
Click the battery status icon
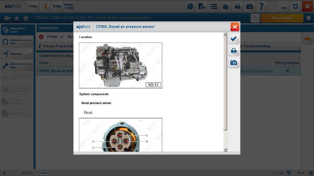click(x=282, y=173)
